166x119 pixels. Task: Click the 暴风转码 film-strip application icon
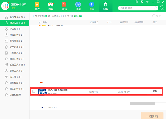42,91
